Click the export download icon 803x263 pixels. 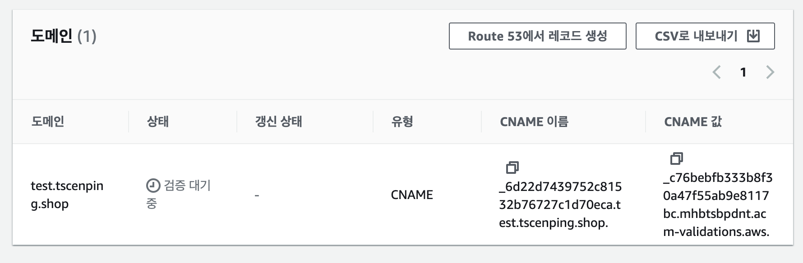[753, 36]
